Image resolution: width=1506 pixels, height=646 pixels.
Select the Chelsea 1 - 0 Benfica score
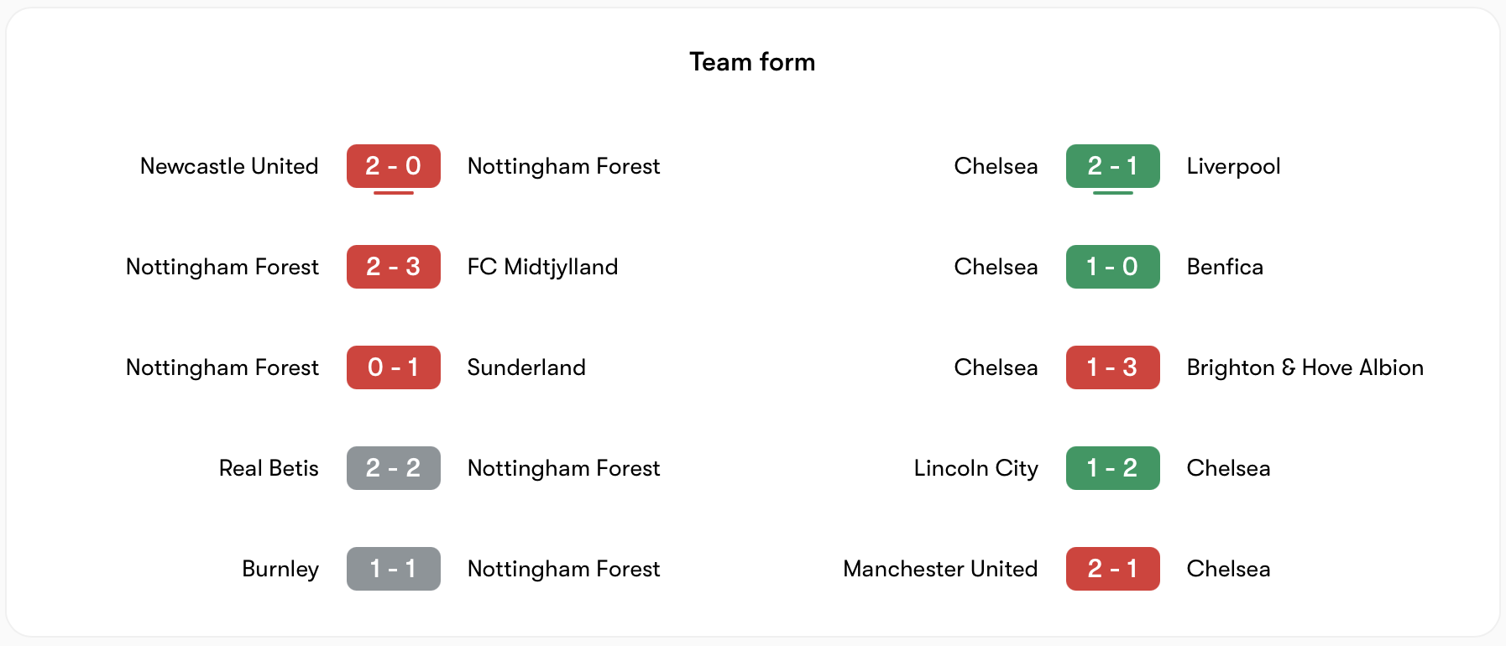coord(1112,267)
